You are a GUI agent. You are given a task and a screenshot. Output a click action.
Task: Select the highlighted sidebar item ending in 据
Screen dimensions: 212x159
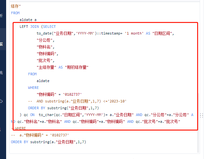tap(1, 44)
